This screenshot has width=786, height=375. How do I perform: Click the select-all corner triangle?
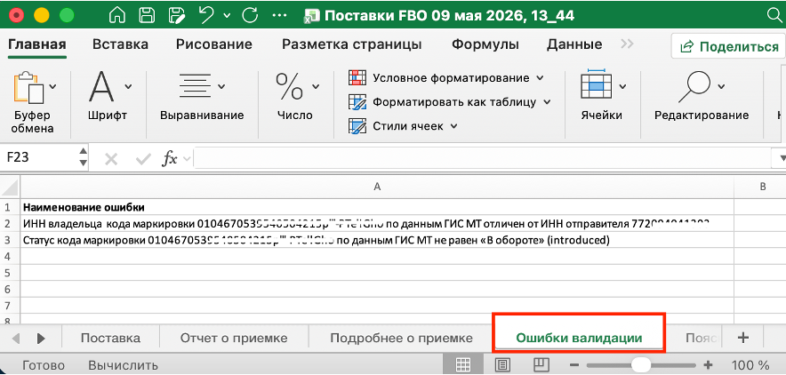click(x=10, y=187)
